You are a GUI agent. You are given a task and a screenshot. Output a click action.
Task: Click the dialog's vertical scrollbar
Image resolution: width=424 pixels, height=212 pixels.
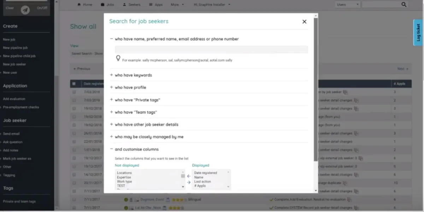[316, 88]
